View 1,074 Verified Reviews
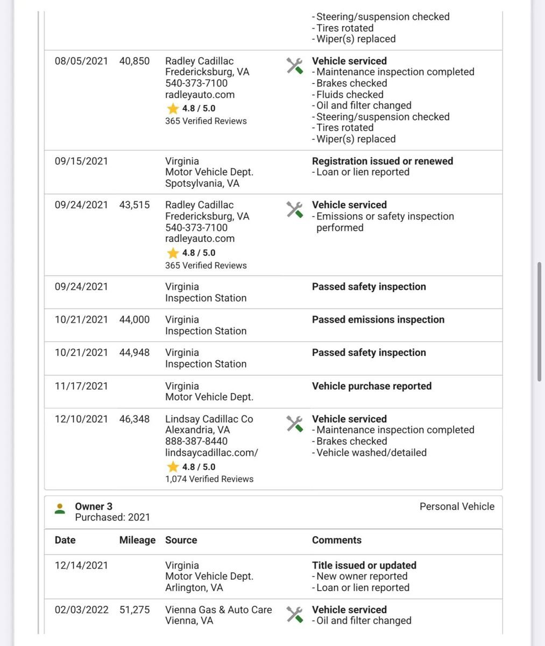Image resolution: width=545 pixels, height=646 pixels. pos(209,479)
